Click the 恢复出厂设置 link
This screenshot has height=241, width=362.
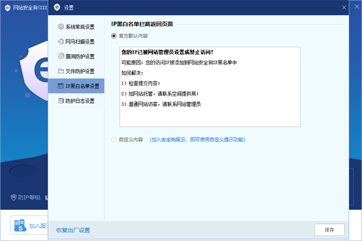(x=73, y=230)
